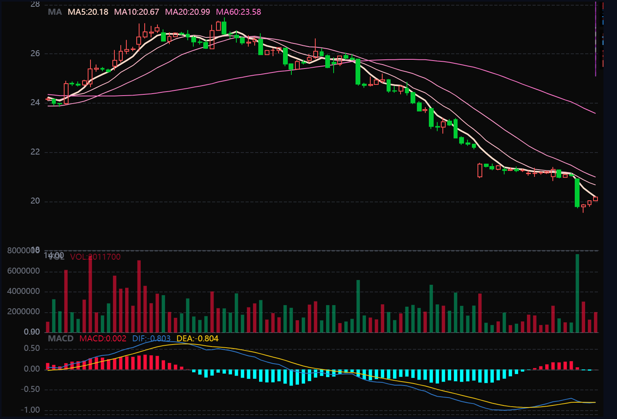Select the large green candle that drops below 20
617x419 pixels.
[x=577, y=193]
